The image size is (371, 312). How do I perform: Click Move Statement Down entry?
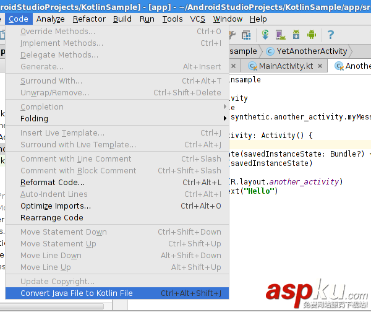pyautogui.click(x=117, y=232)
